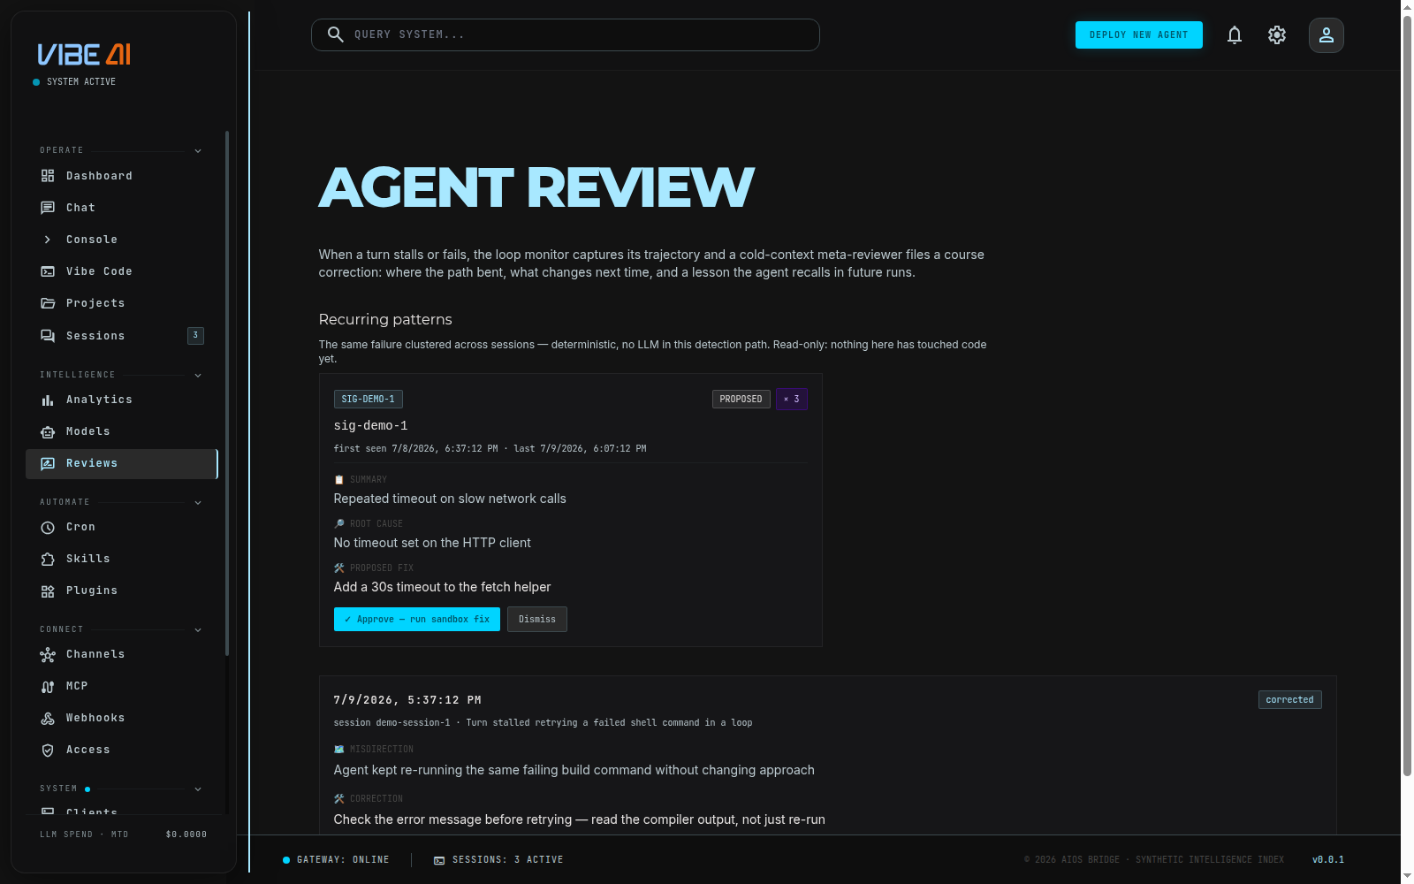This screenshot has height=884, width=1414.
Task: Collapse the CONNECT section chevron
Action: pos(198,630)
